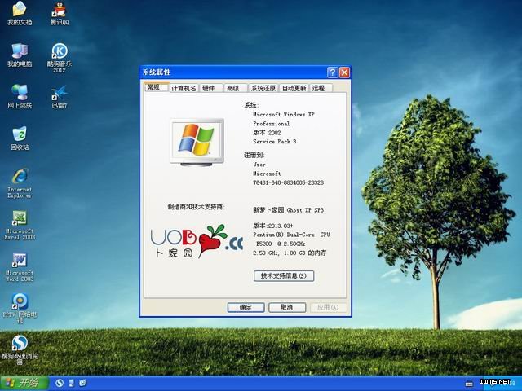The height and width of the screenshot is (391, 522).
Task: Click the 取消 cancel button
Action: pos(287,307)
